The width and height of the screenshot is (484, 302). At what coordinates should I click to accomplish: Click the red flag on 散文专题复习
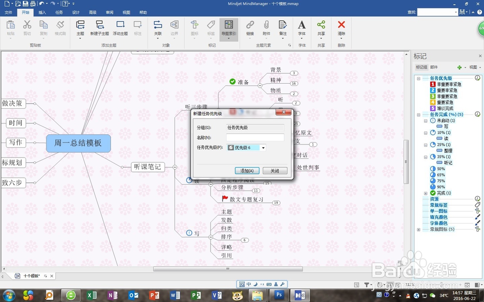coord(225,199)
